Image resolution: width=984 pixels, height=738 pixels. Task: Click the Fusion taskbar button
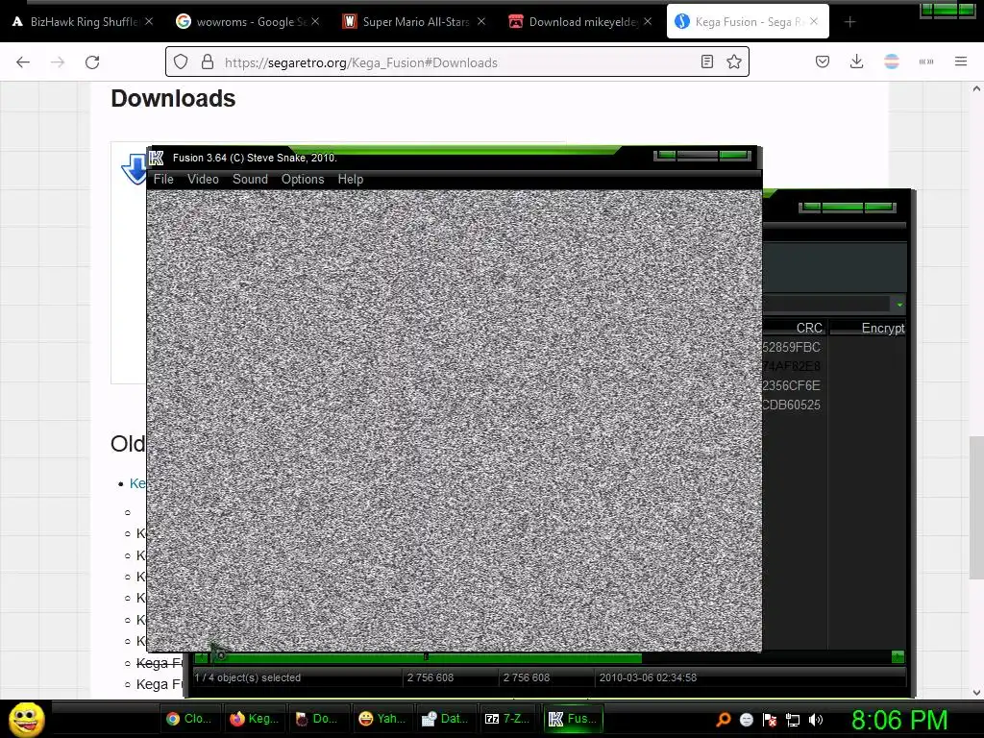(574, 719)
